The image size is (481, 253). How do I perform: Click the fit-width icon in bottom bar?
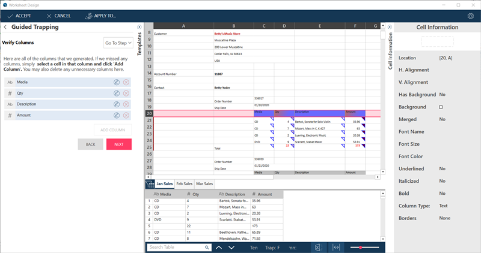pyautogui.click(x=336, y=247)
